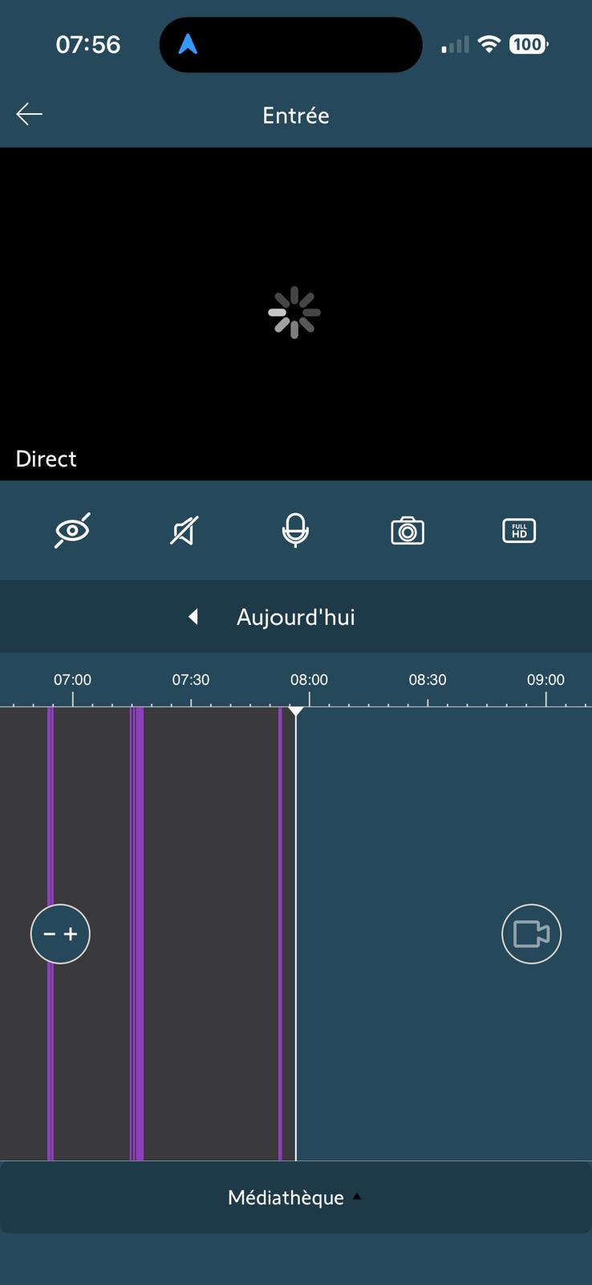Image resolution: width=592 pixels, height=1285 pixels.
Task: Expand the Médiathèque panel
Action: click(x=296, y=1197)
